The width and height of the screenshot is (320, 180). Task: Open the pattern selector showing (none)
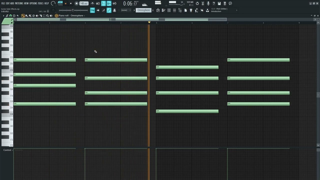(x=126, y=10)
